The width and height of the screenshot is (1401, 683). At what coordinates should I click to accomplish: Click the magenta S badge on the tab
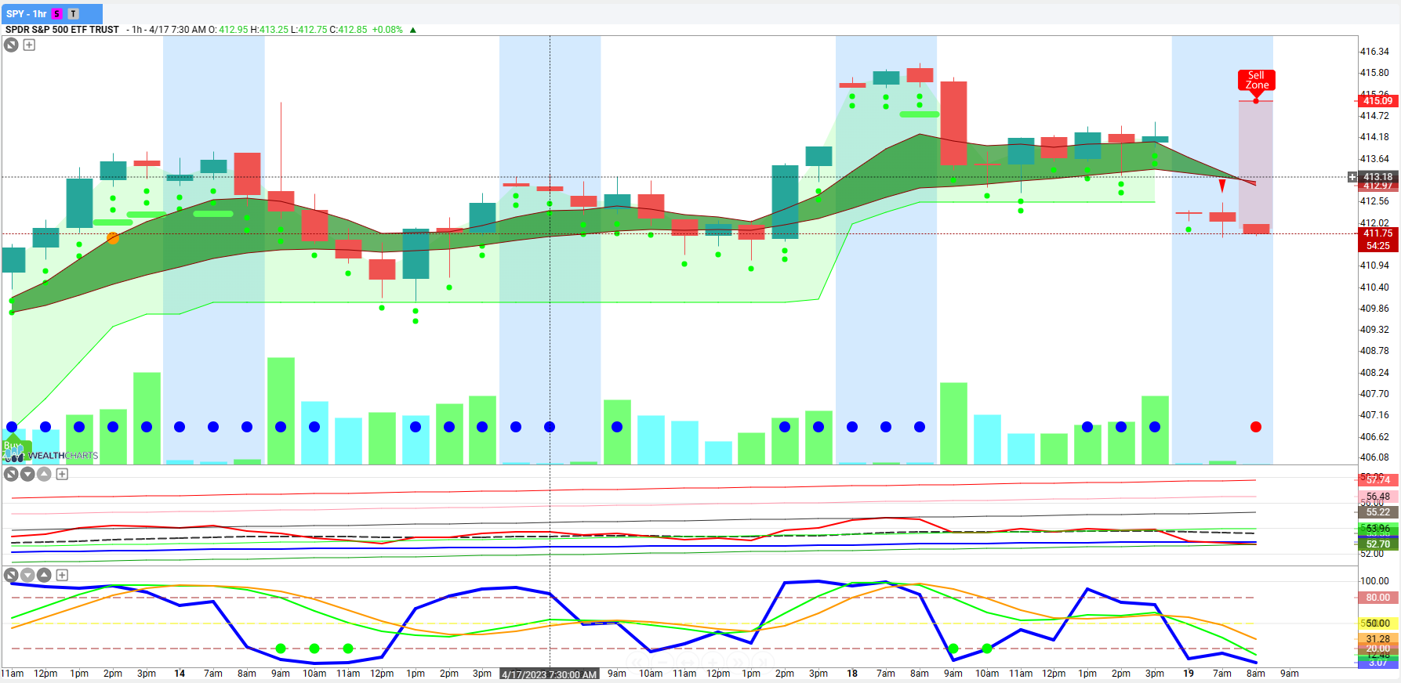(x=56, y=14)
